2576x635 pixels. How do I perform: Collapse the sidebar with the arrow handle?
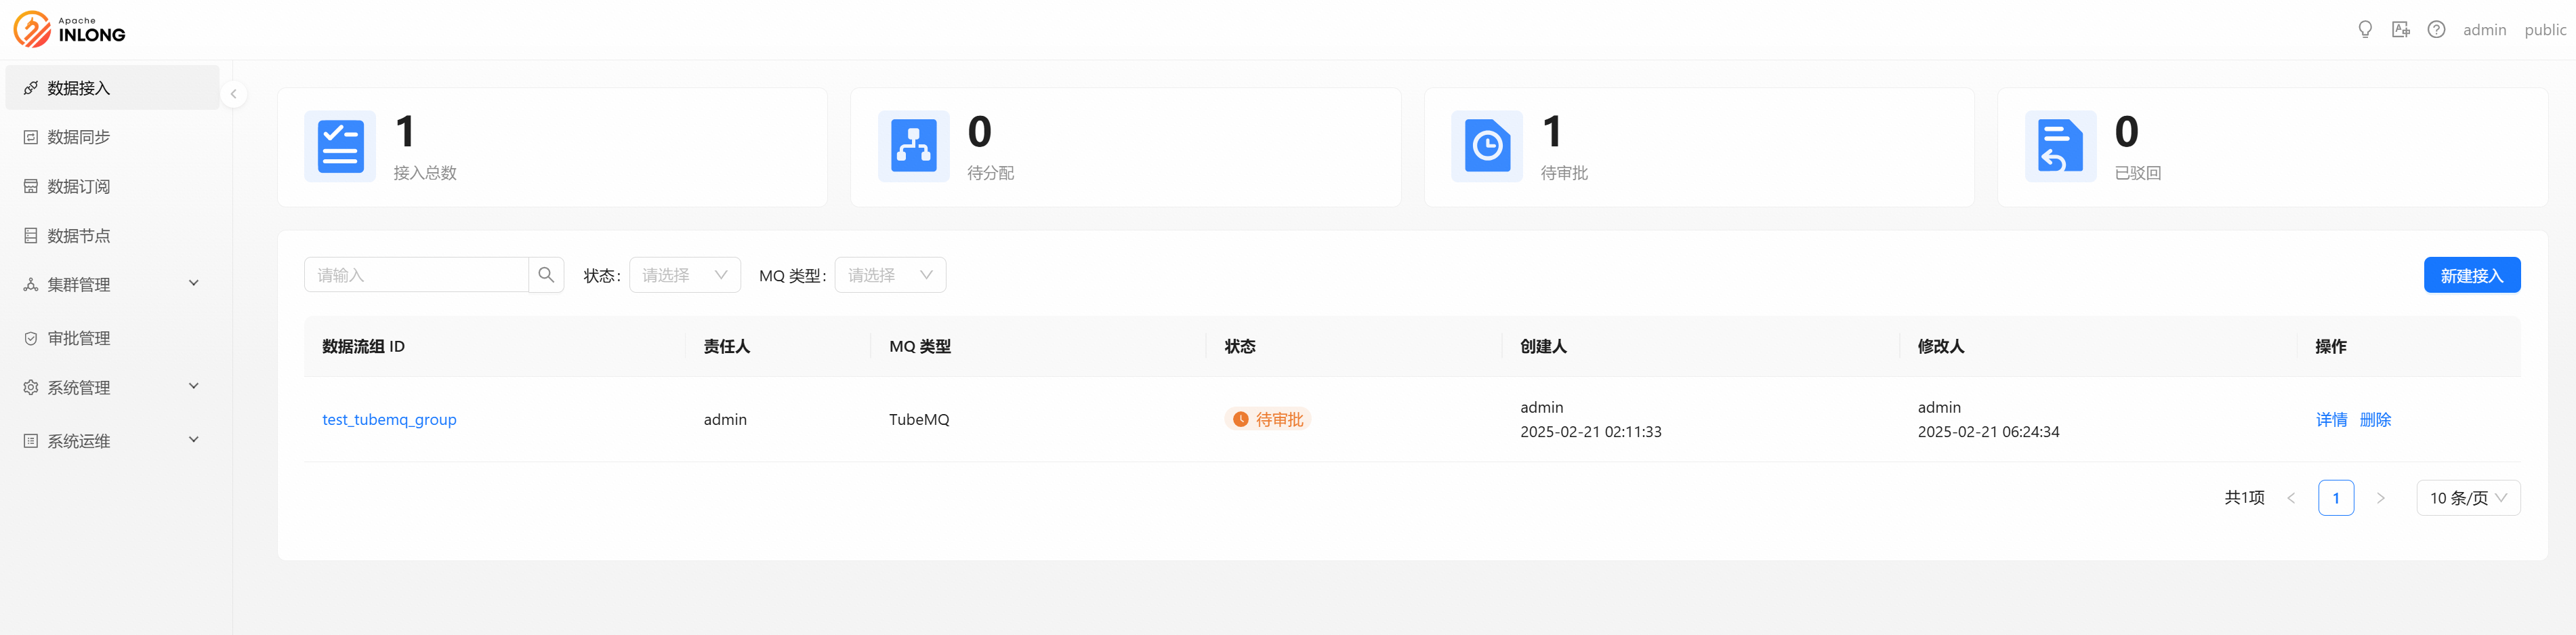(x=233, y=94)
